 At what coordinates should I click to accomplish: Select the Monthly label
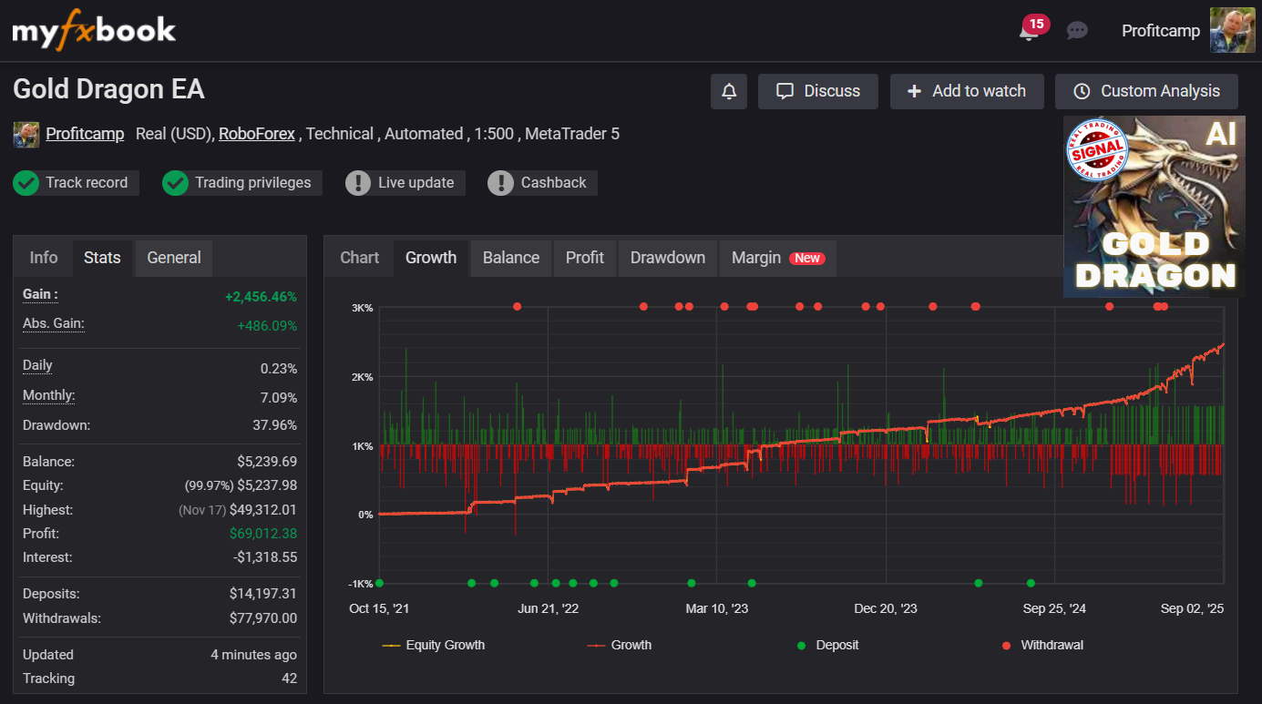pyautogui.click(x=49, y=395)
